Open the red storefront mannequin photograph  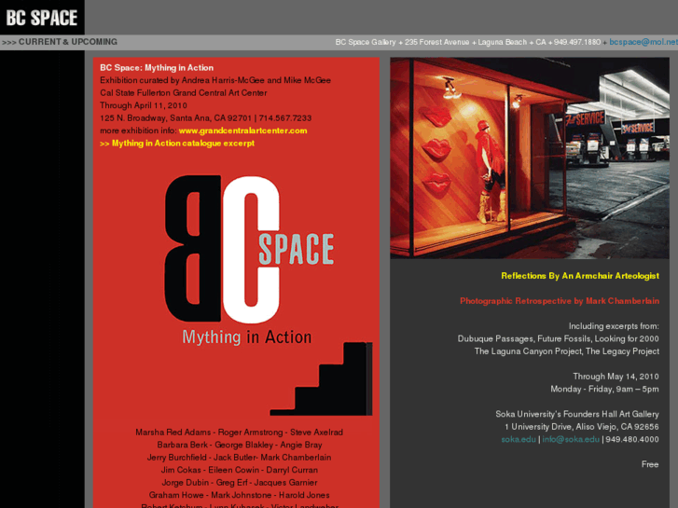click(530, 158)
